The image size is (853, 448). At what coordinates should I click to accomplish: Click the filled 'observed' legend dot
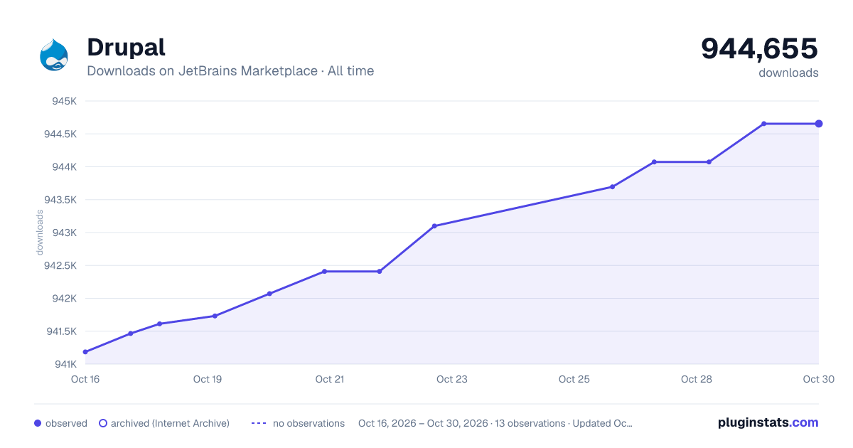(x=38, y=423)
